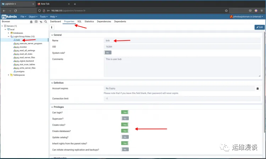Toggle the System role switch
This screenshot has width=266, height=159.
pos(108,53)
